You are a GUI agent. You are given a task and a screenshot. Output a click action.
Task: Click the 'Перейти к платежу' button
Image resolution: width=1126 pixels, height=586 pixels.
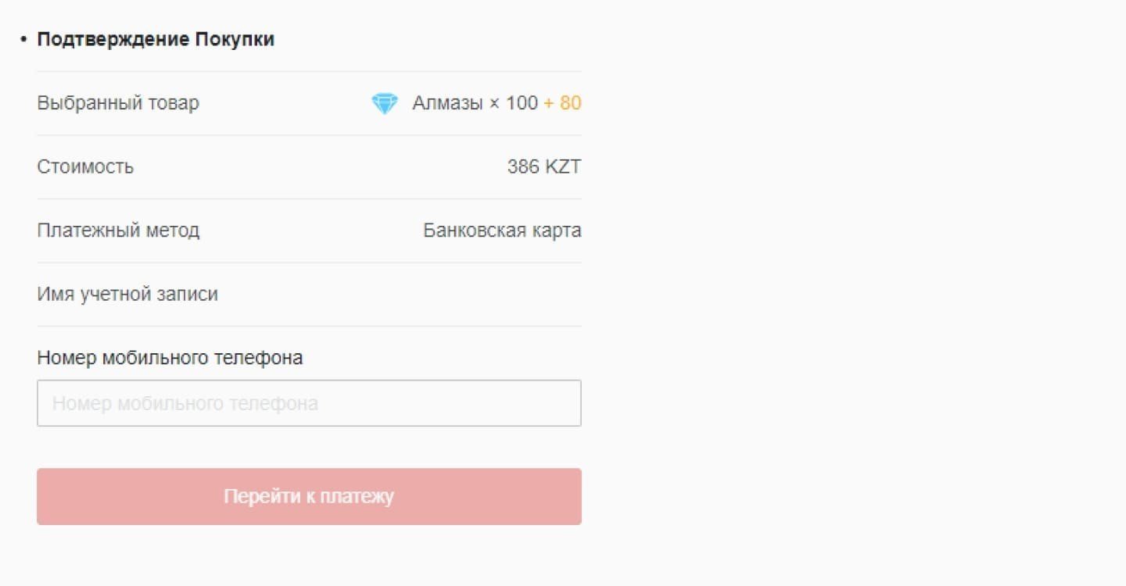(309, 496)
